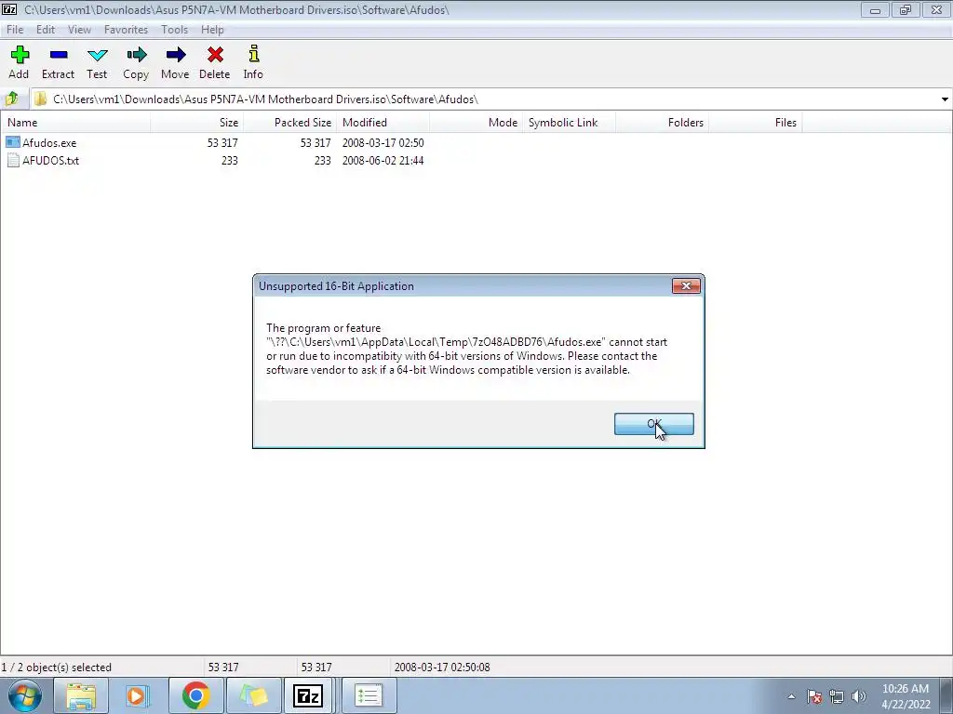The width and height of the screenshot is (953, 714).
Task: Click status bar text '1 / 2 object(s) selected'
Action: 57,667
